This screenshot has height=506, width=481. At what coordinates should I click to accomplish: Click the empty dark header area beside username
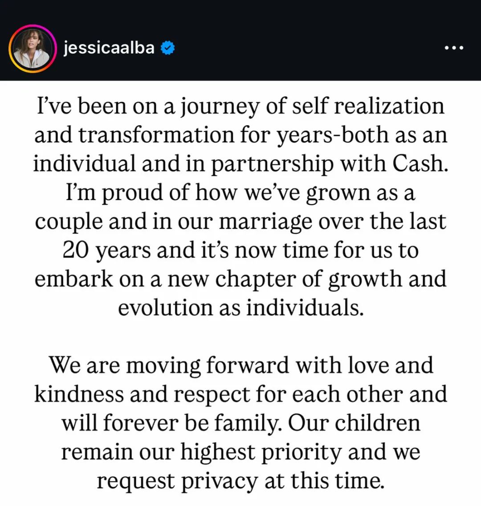(x=306, y=48)
